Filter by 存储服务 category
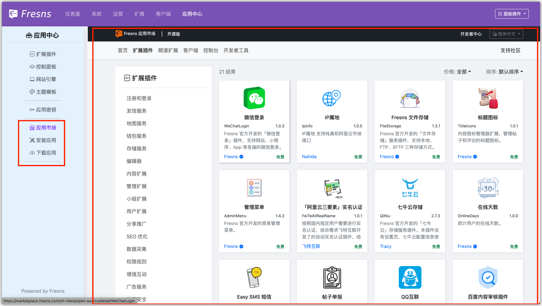 pyautogui.click(x=136, y=149)
